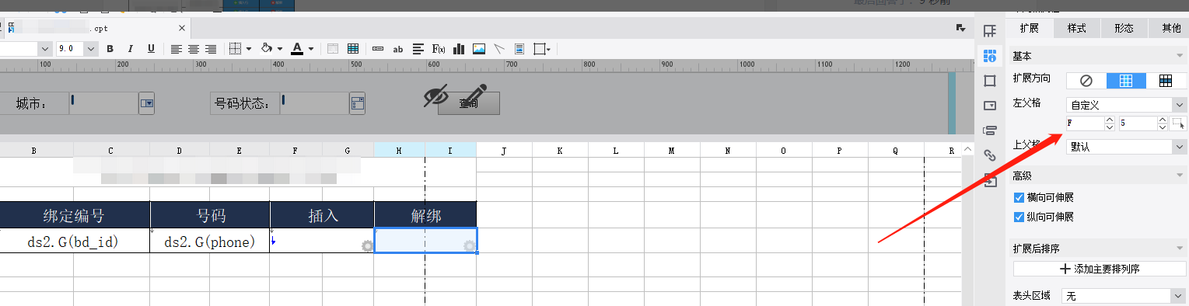
Task: Click the floating element icon
Action: (x=540, y=49)
